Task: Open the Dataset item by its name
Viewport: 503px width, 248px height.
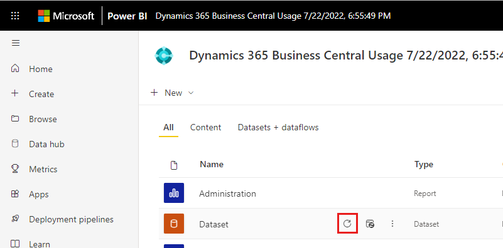Action: 214,224
